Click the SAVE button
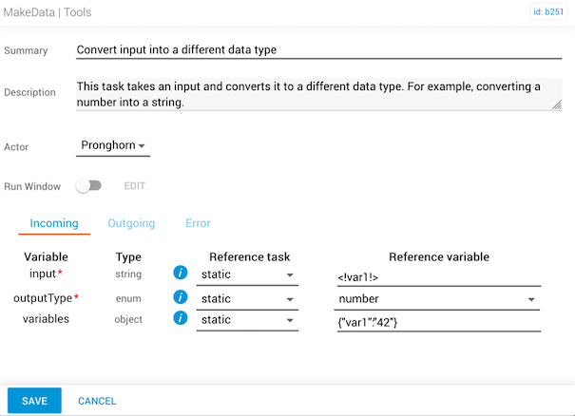575x416 pixels. (x=34, y=401)
